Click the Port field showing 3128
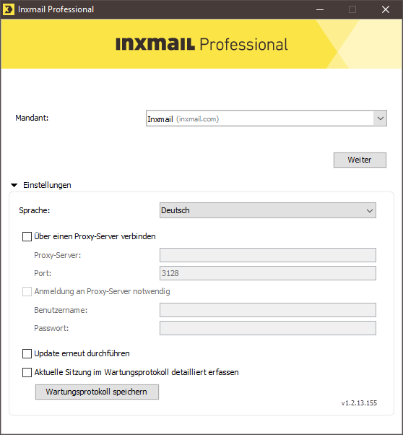 pos(268,273)
